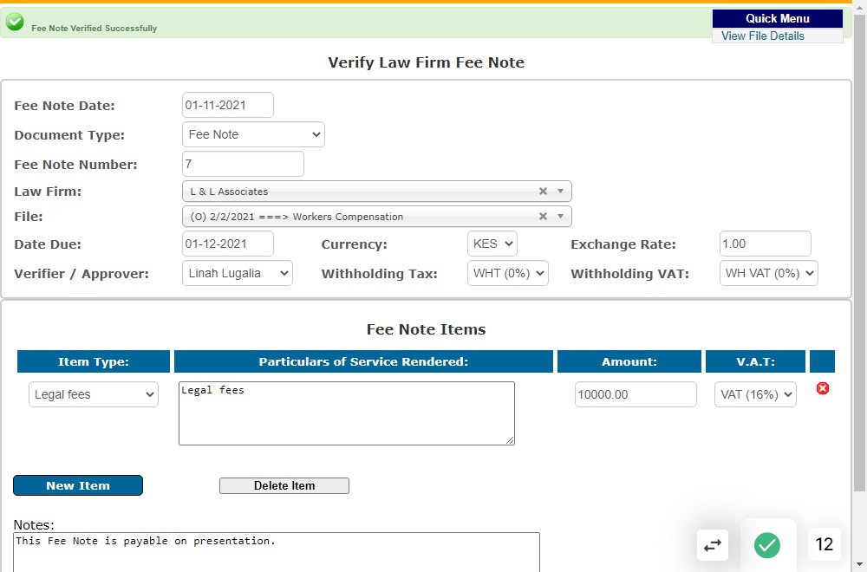Open the Withholding VAT dropdown
Image resolution: width=867 pixels, height=572 pixels.
(x=768, y=273)
